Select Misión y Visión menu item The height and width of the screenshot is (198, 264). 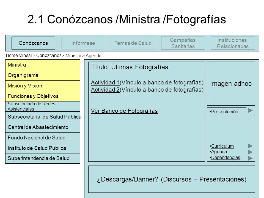(x=43, y=86)
